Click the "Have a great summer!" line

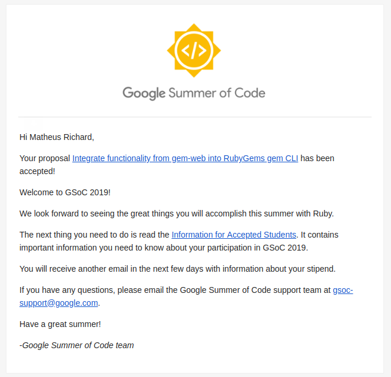point(60,324)
